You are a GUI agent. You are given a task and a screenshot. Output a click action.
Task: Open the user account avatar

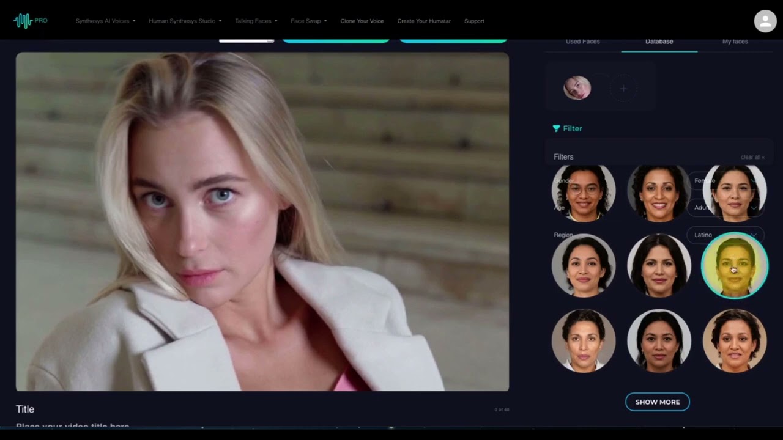[x=765, y=21]
